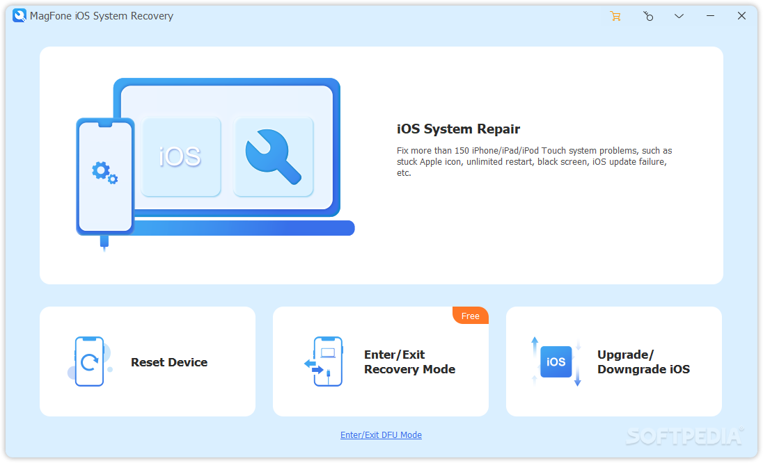Viewport: 763px width, 463px height.
Task: Click the 'Fix more than 150' description text
Action: (x=534, y=162)
